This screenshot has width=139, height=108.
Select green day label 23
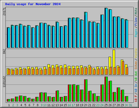pos(98,105)
